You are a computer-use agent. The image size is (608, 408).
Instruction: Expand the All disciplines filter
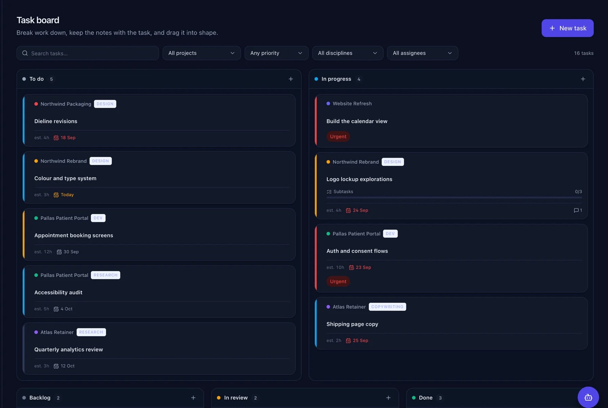[347, 53]
